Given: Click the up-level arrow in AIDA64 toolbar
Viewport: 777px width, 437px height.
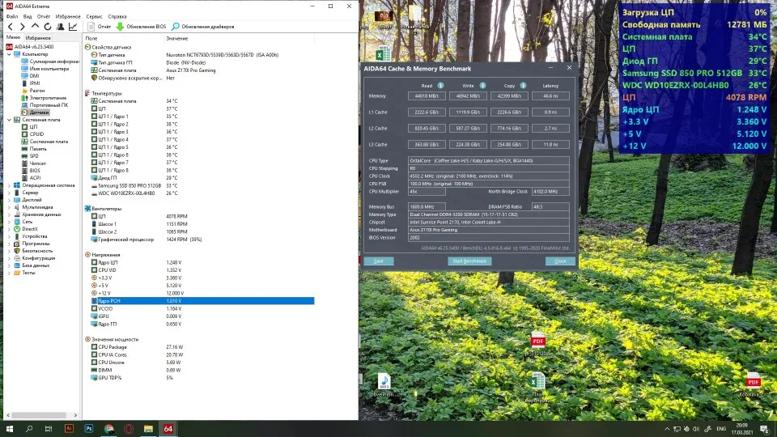Looking at the screenshot, I should pyautogui.click(x=35, y=27).
